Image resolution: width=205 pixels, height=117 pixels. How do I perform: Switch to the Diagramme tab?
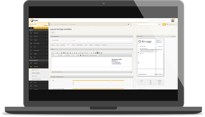pyautogui.click(x=97, y=45)
